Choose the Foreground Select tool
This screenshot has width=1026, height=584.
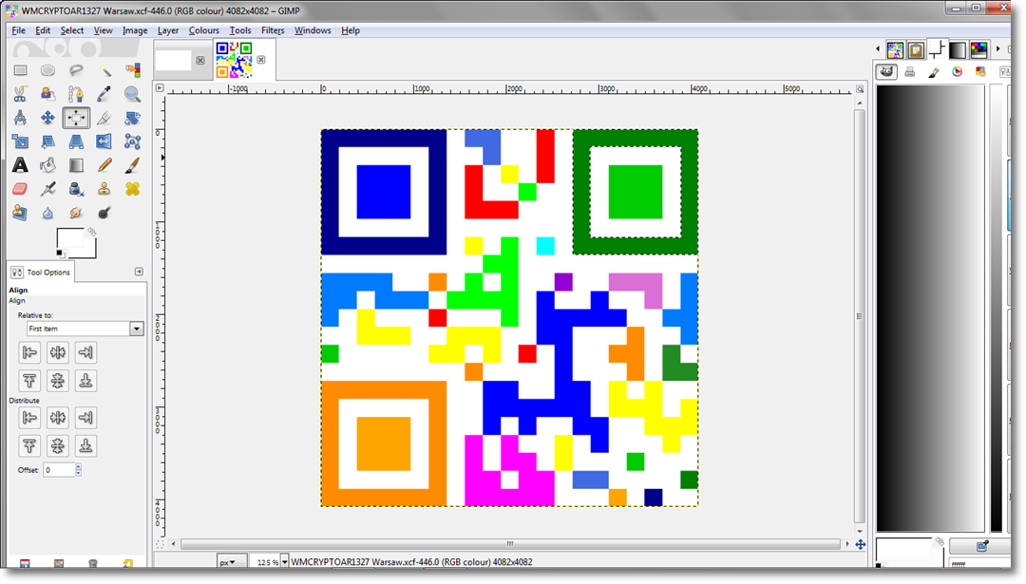47,94
